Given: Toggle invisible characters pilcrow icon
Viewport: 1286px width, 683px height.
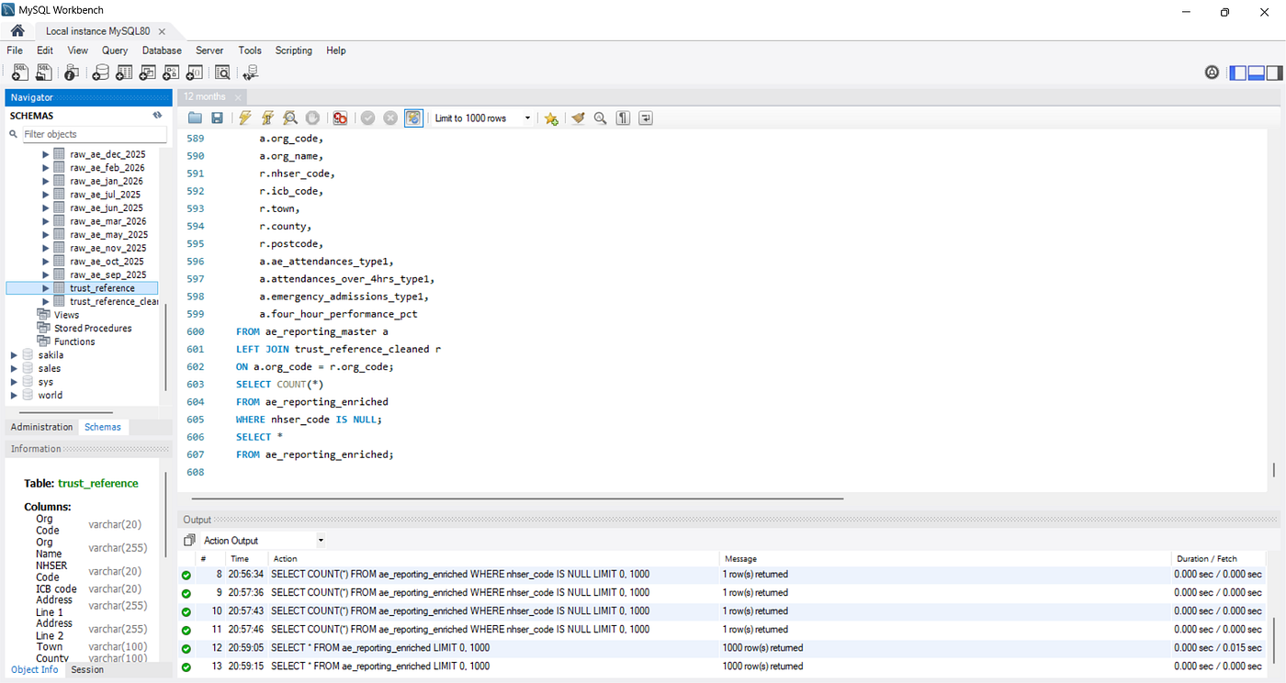Looking at the screenshot, I should tap(623, 118).
